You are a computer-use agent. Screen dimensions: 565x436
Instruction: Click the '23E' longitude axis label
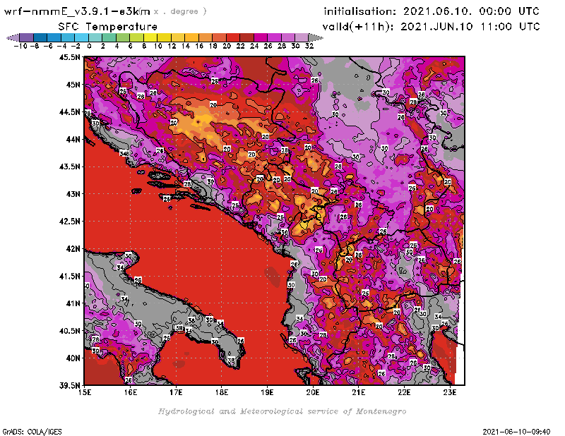coord(450,392)
